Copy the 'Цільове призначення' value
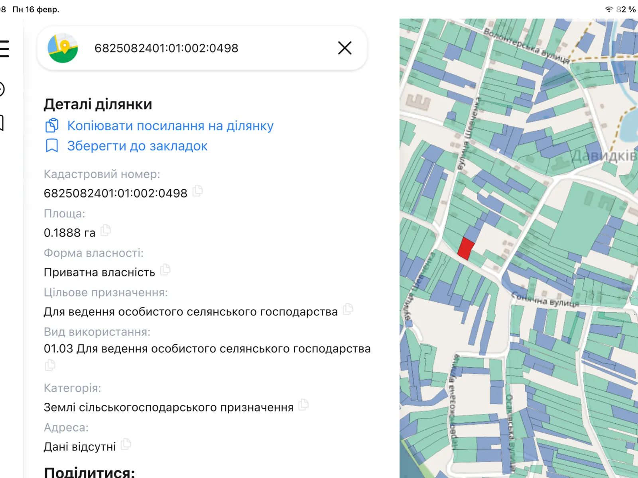 point(348,309)
